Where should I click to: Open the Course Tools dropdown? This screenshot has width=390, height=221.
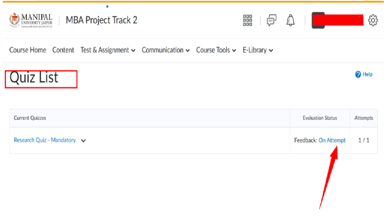point(216,50)
